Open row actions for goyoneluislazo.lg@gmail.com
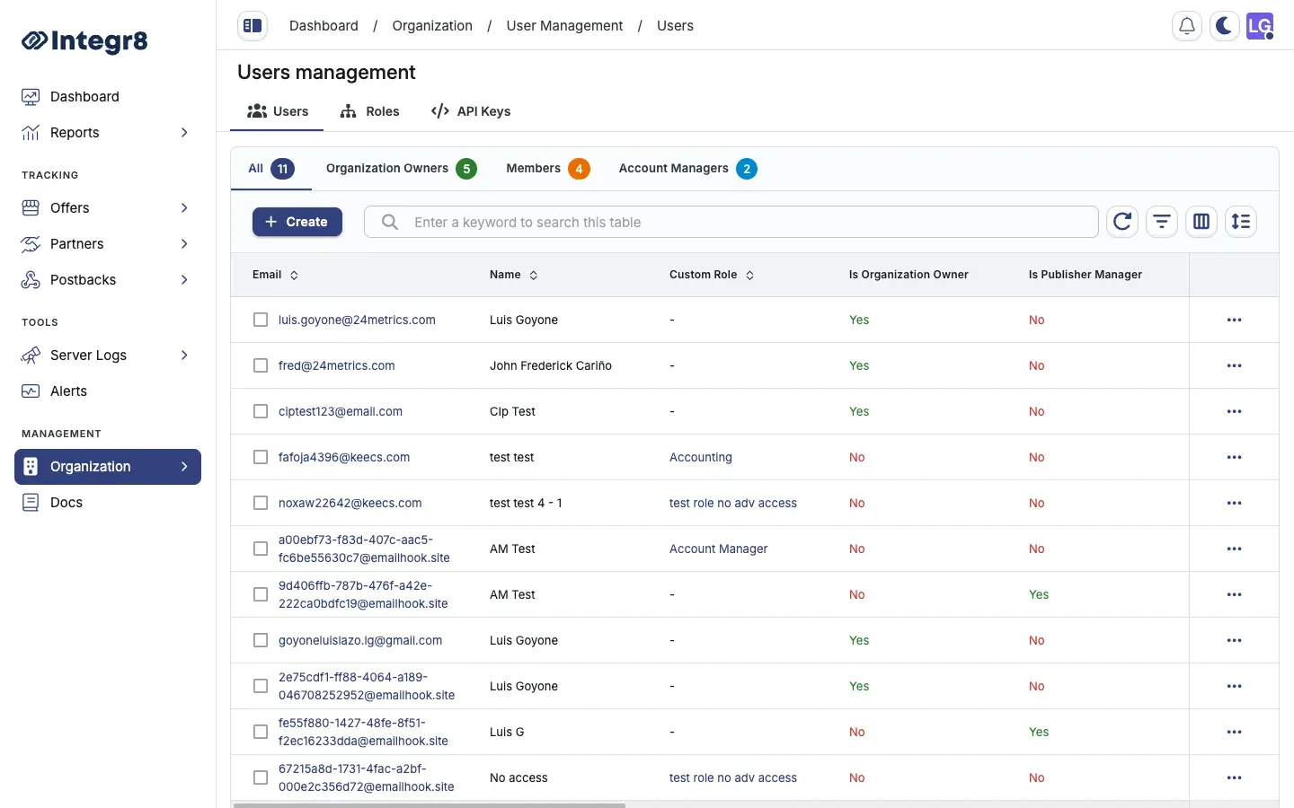 point(1234,640)
